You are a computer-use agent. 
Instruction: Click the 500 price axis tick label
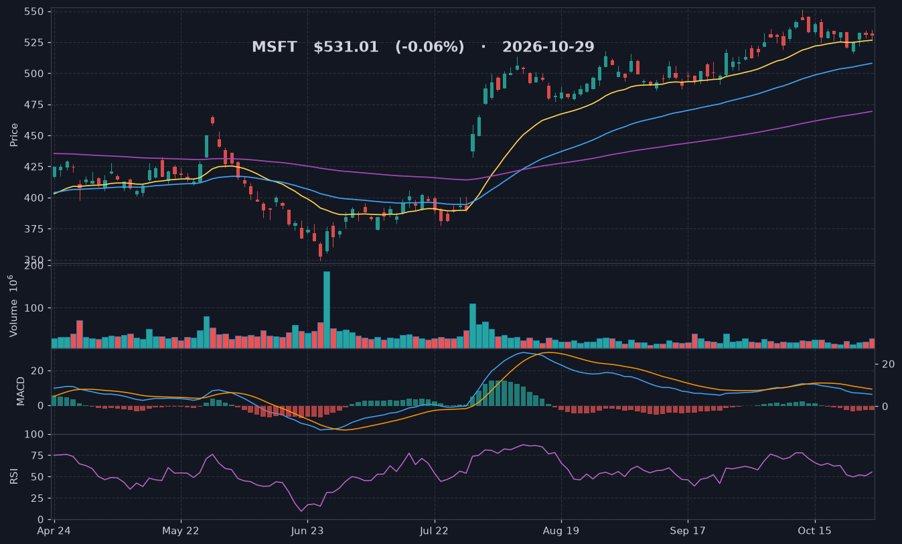coord(35,74)
